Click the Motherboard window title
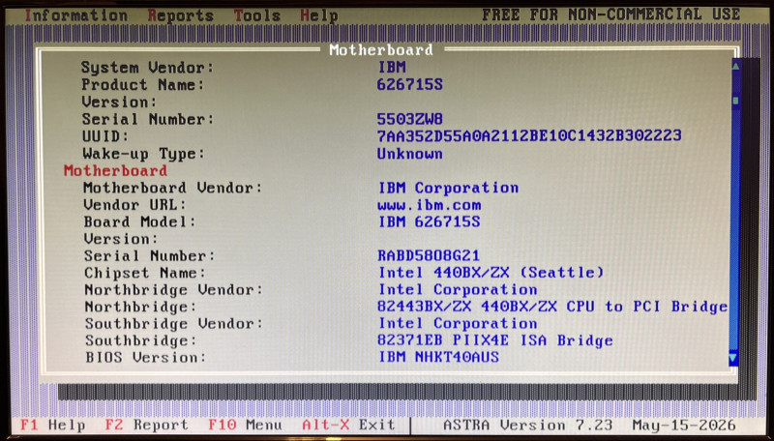 point(381,50)
